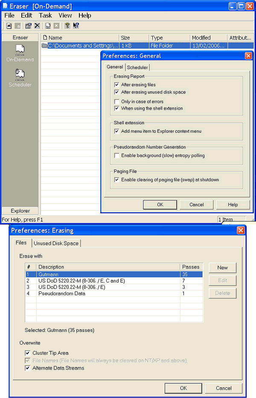Click the yellow question mark About icon
This screenshot has height=398, width=256.
tap(67, 26)
